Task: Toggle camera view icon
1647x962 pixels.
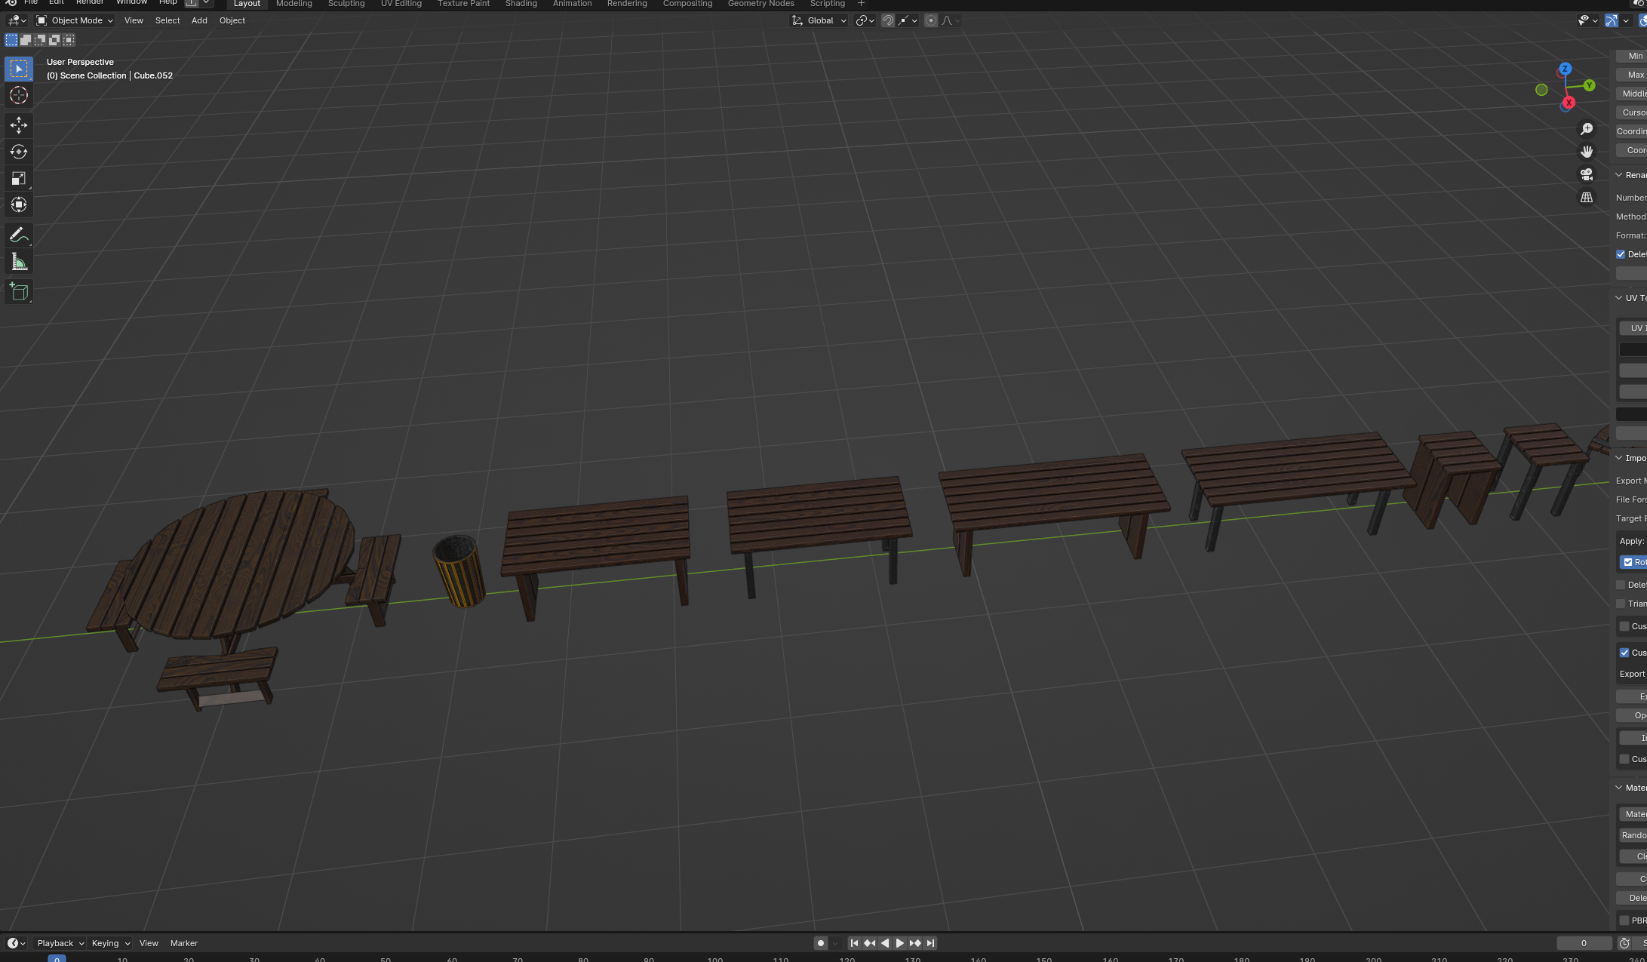Action: click(1587, 174)
